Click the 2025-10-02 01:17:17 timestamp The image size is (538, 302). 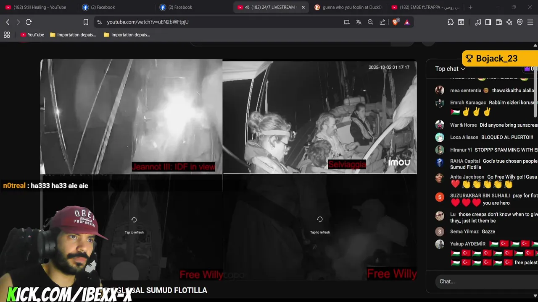pos(389,67)
